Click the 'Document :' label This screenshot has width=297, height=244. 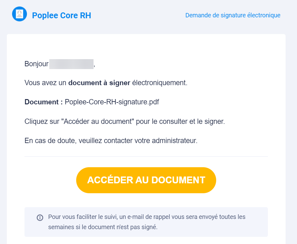[44, 102]
